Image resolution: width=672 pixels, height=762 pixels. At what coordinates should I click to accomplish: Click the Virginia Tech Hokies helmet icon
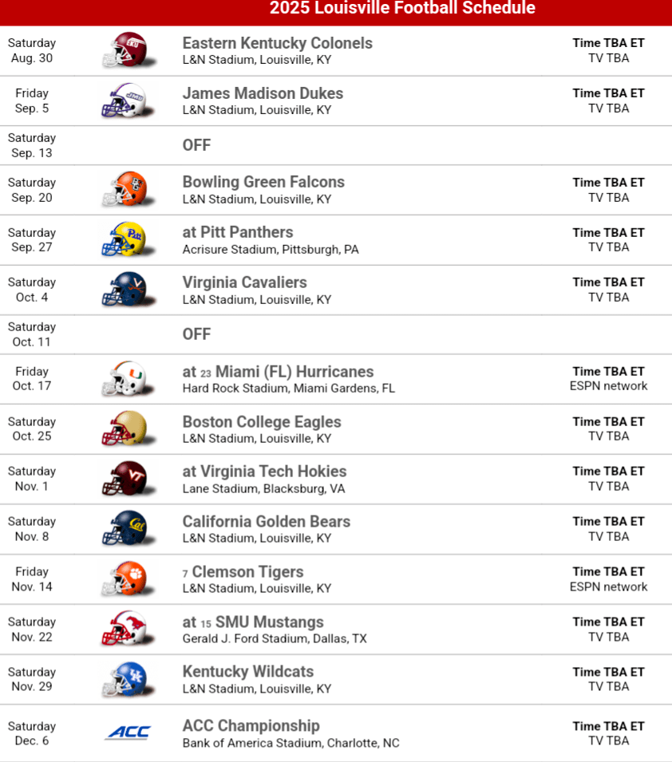point(125,479)
